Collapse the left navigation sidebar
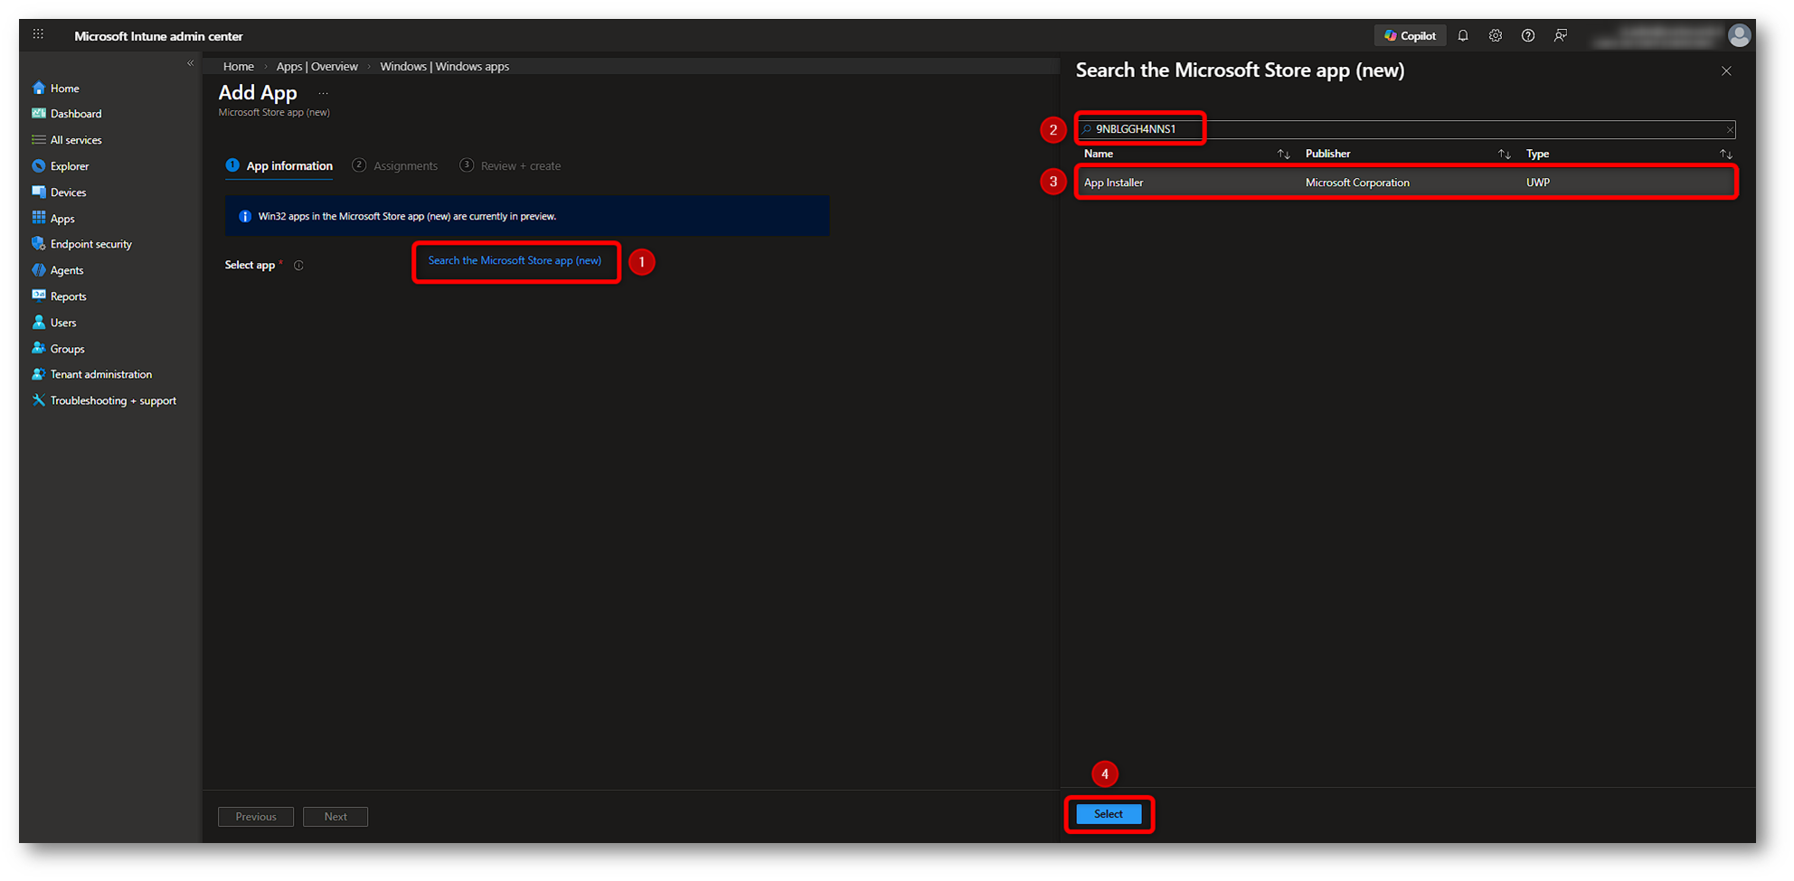This screenshot has width=1794, height=881. 190,63
